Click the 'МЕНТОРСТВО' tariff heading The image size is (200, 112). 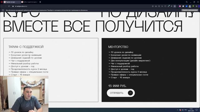(118, 47)
